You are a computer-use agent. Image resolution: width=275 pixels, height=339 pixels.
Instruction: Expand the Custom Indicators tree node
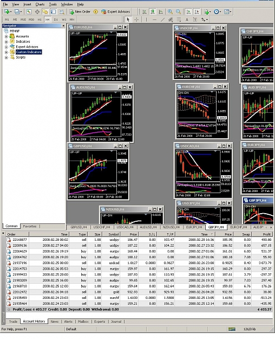(x=6, y=52)
